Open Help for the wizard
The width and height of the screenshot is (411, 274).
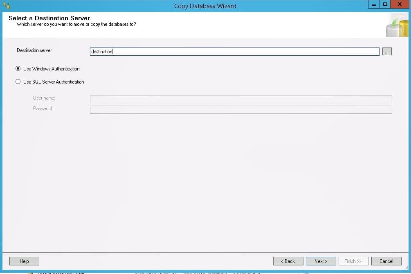[24, 261]
